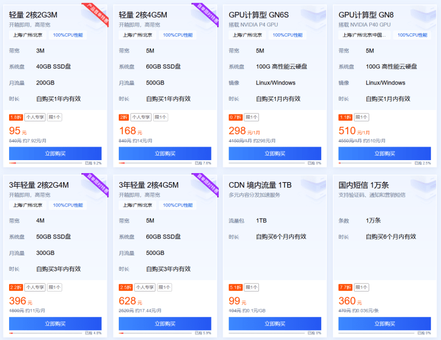Image resolution: width=441 pixels, height=340 pixels.
Task: Click 个人专享 tag on the 95元 card
Action: (35, 117)
